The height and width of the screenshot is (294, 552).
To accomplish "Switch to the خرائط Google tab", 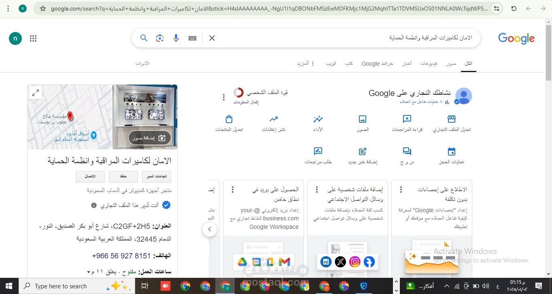I will point(377,64).
